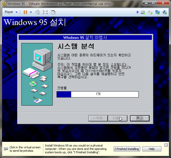Click the 취소 (Cancel) button
This screenshot has width=171, height=158.
140,118
